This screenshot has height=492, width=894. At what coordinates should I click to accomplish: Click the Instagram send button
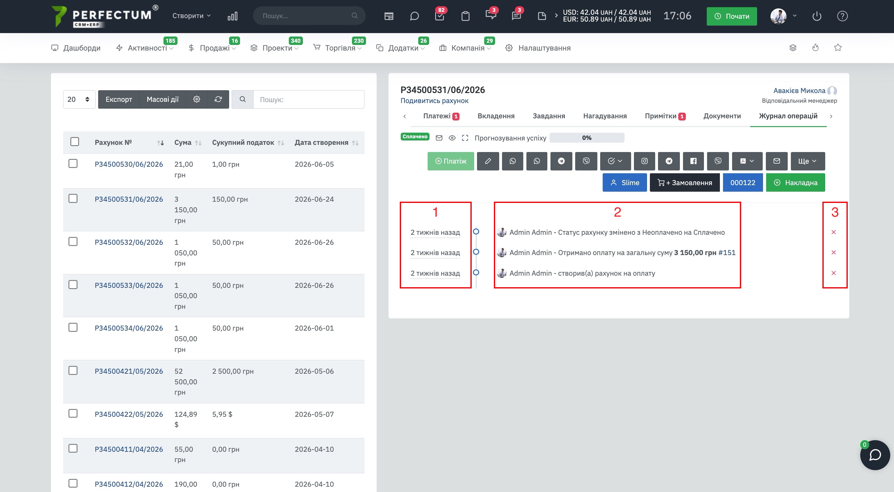coord(644,161)
